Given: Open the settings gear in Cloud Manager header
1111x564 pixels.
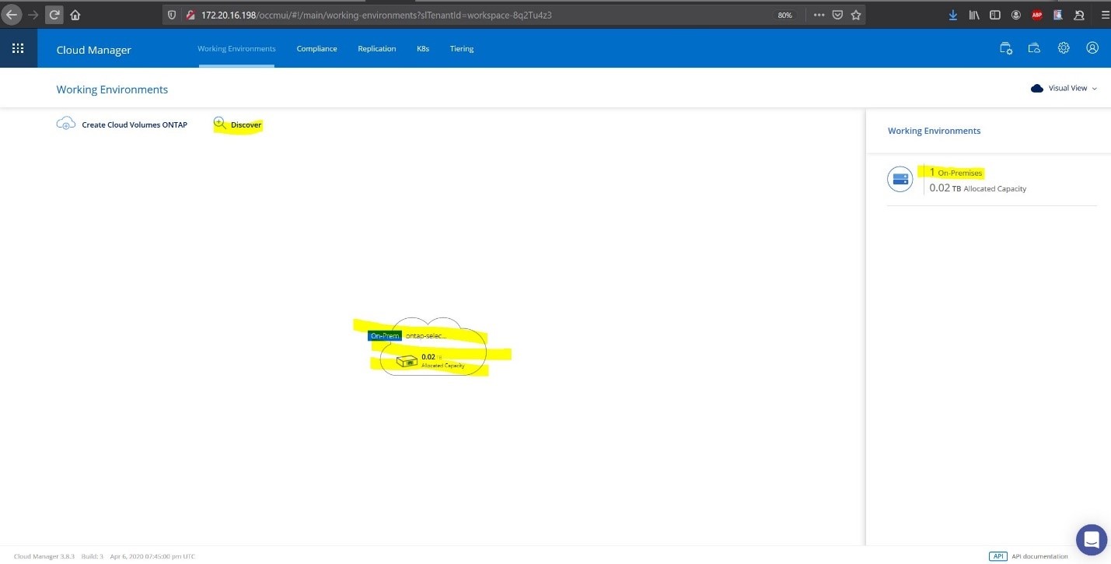Looking at the screenshot, I should 1064,48.
